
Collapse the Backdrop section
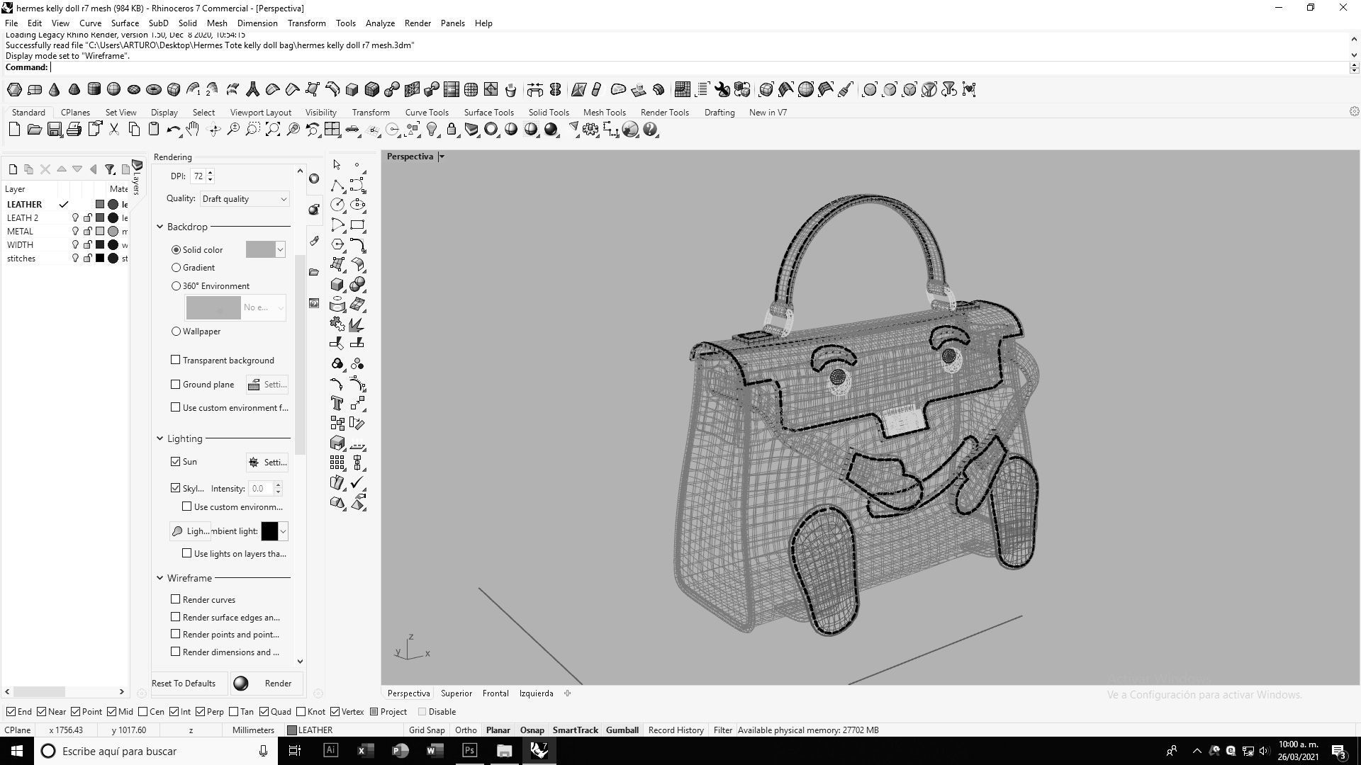pyautogui.click(x=159, y=227)
